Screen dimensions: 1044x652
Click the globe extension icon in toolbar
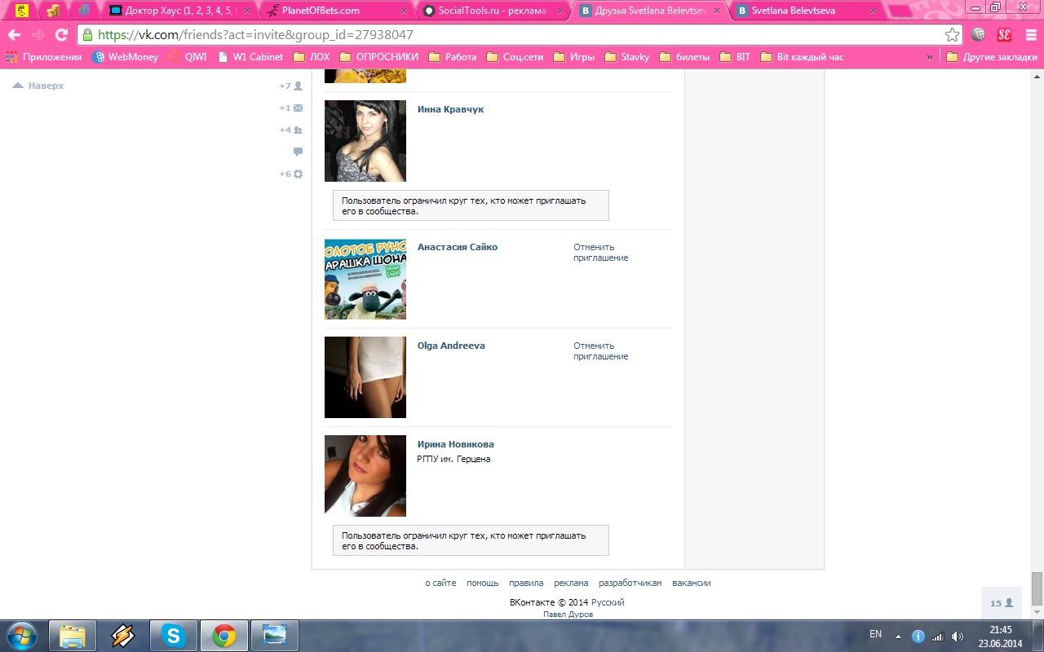979,35
